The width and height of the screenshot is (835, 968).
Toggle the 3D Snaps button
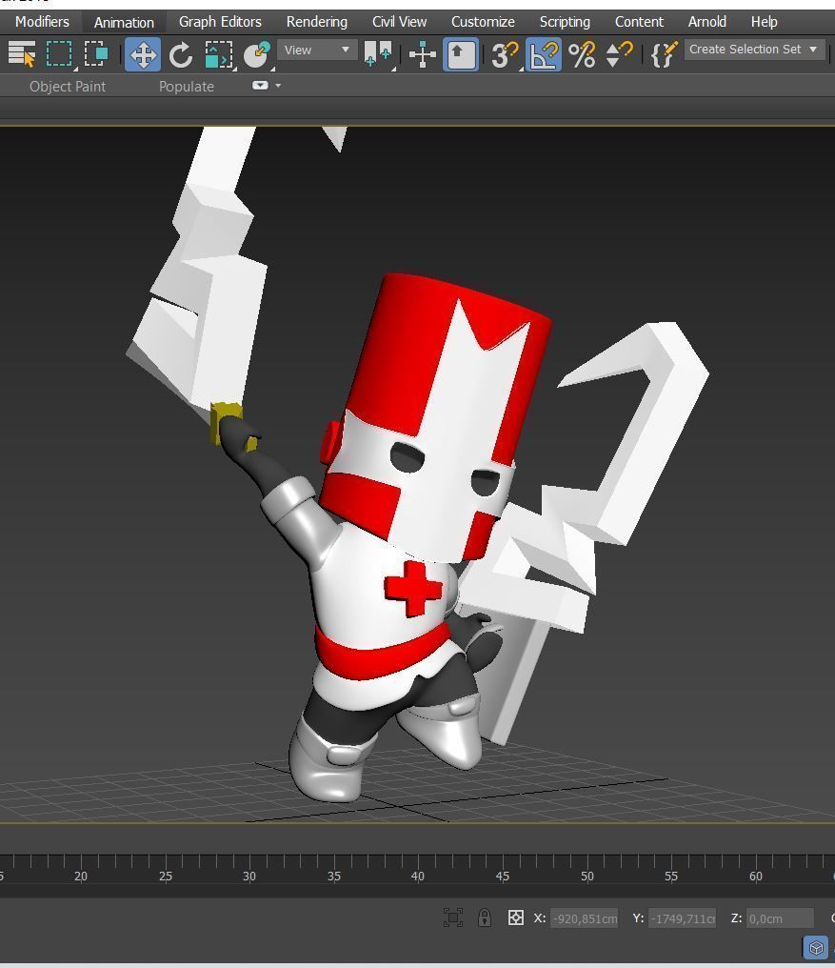point(505,54)
